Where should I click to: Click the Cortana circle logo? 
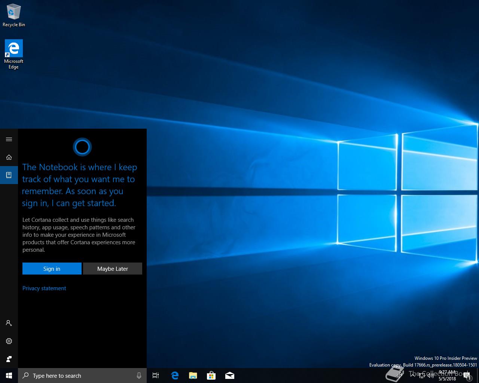click(x=82, y=147)
